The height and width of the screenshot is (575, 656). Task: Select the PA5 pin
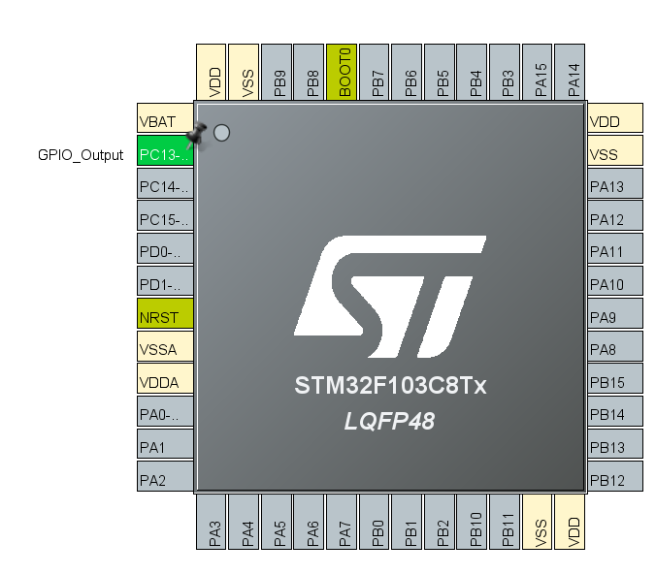(277, 522)
